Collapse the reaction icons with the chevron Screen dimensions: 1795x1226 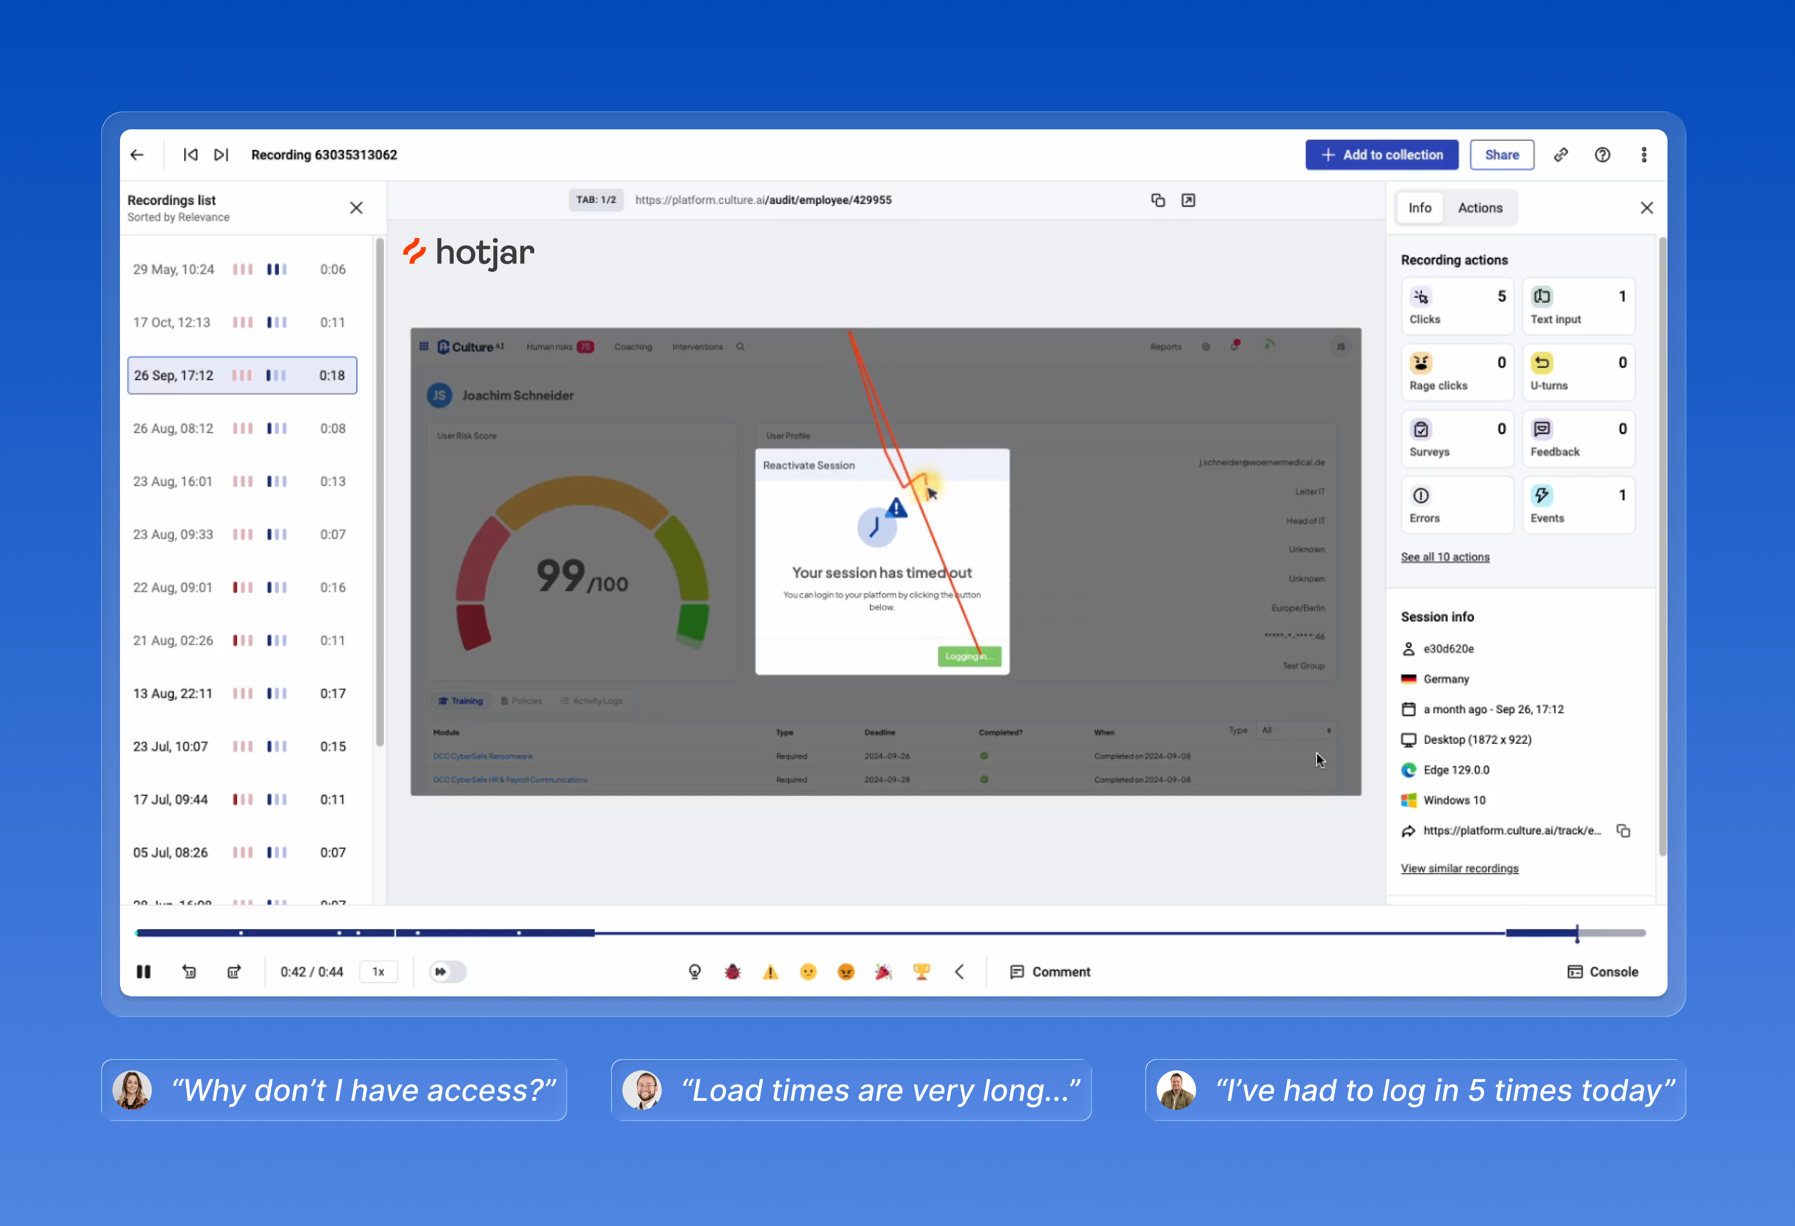click(x=959, y=972)
